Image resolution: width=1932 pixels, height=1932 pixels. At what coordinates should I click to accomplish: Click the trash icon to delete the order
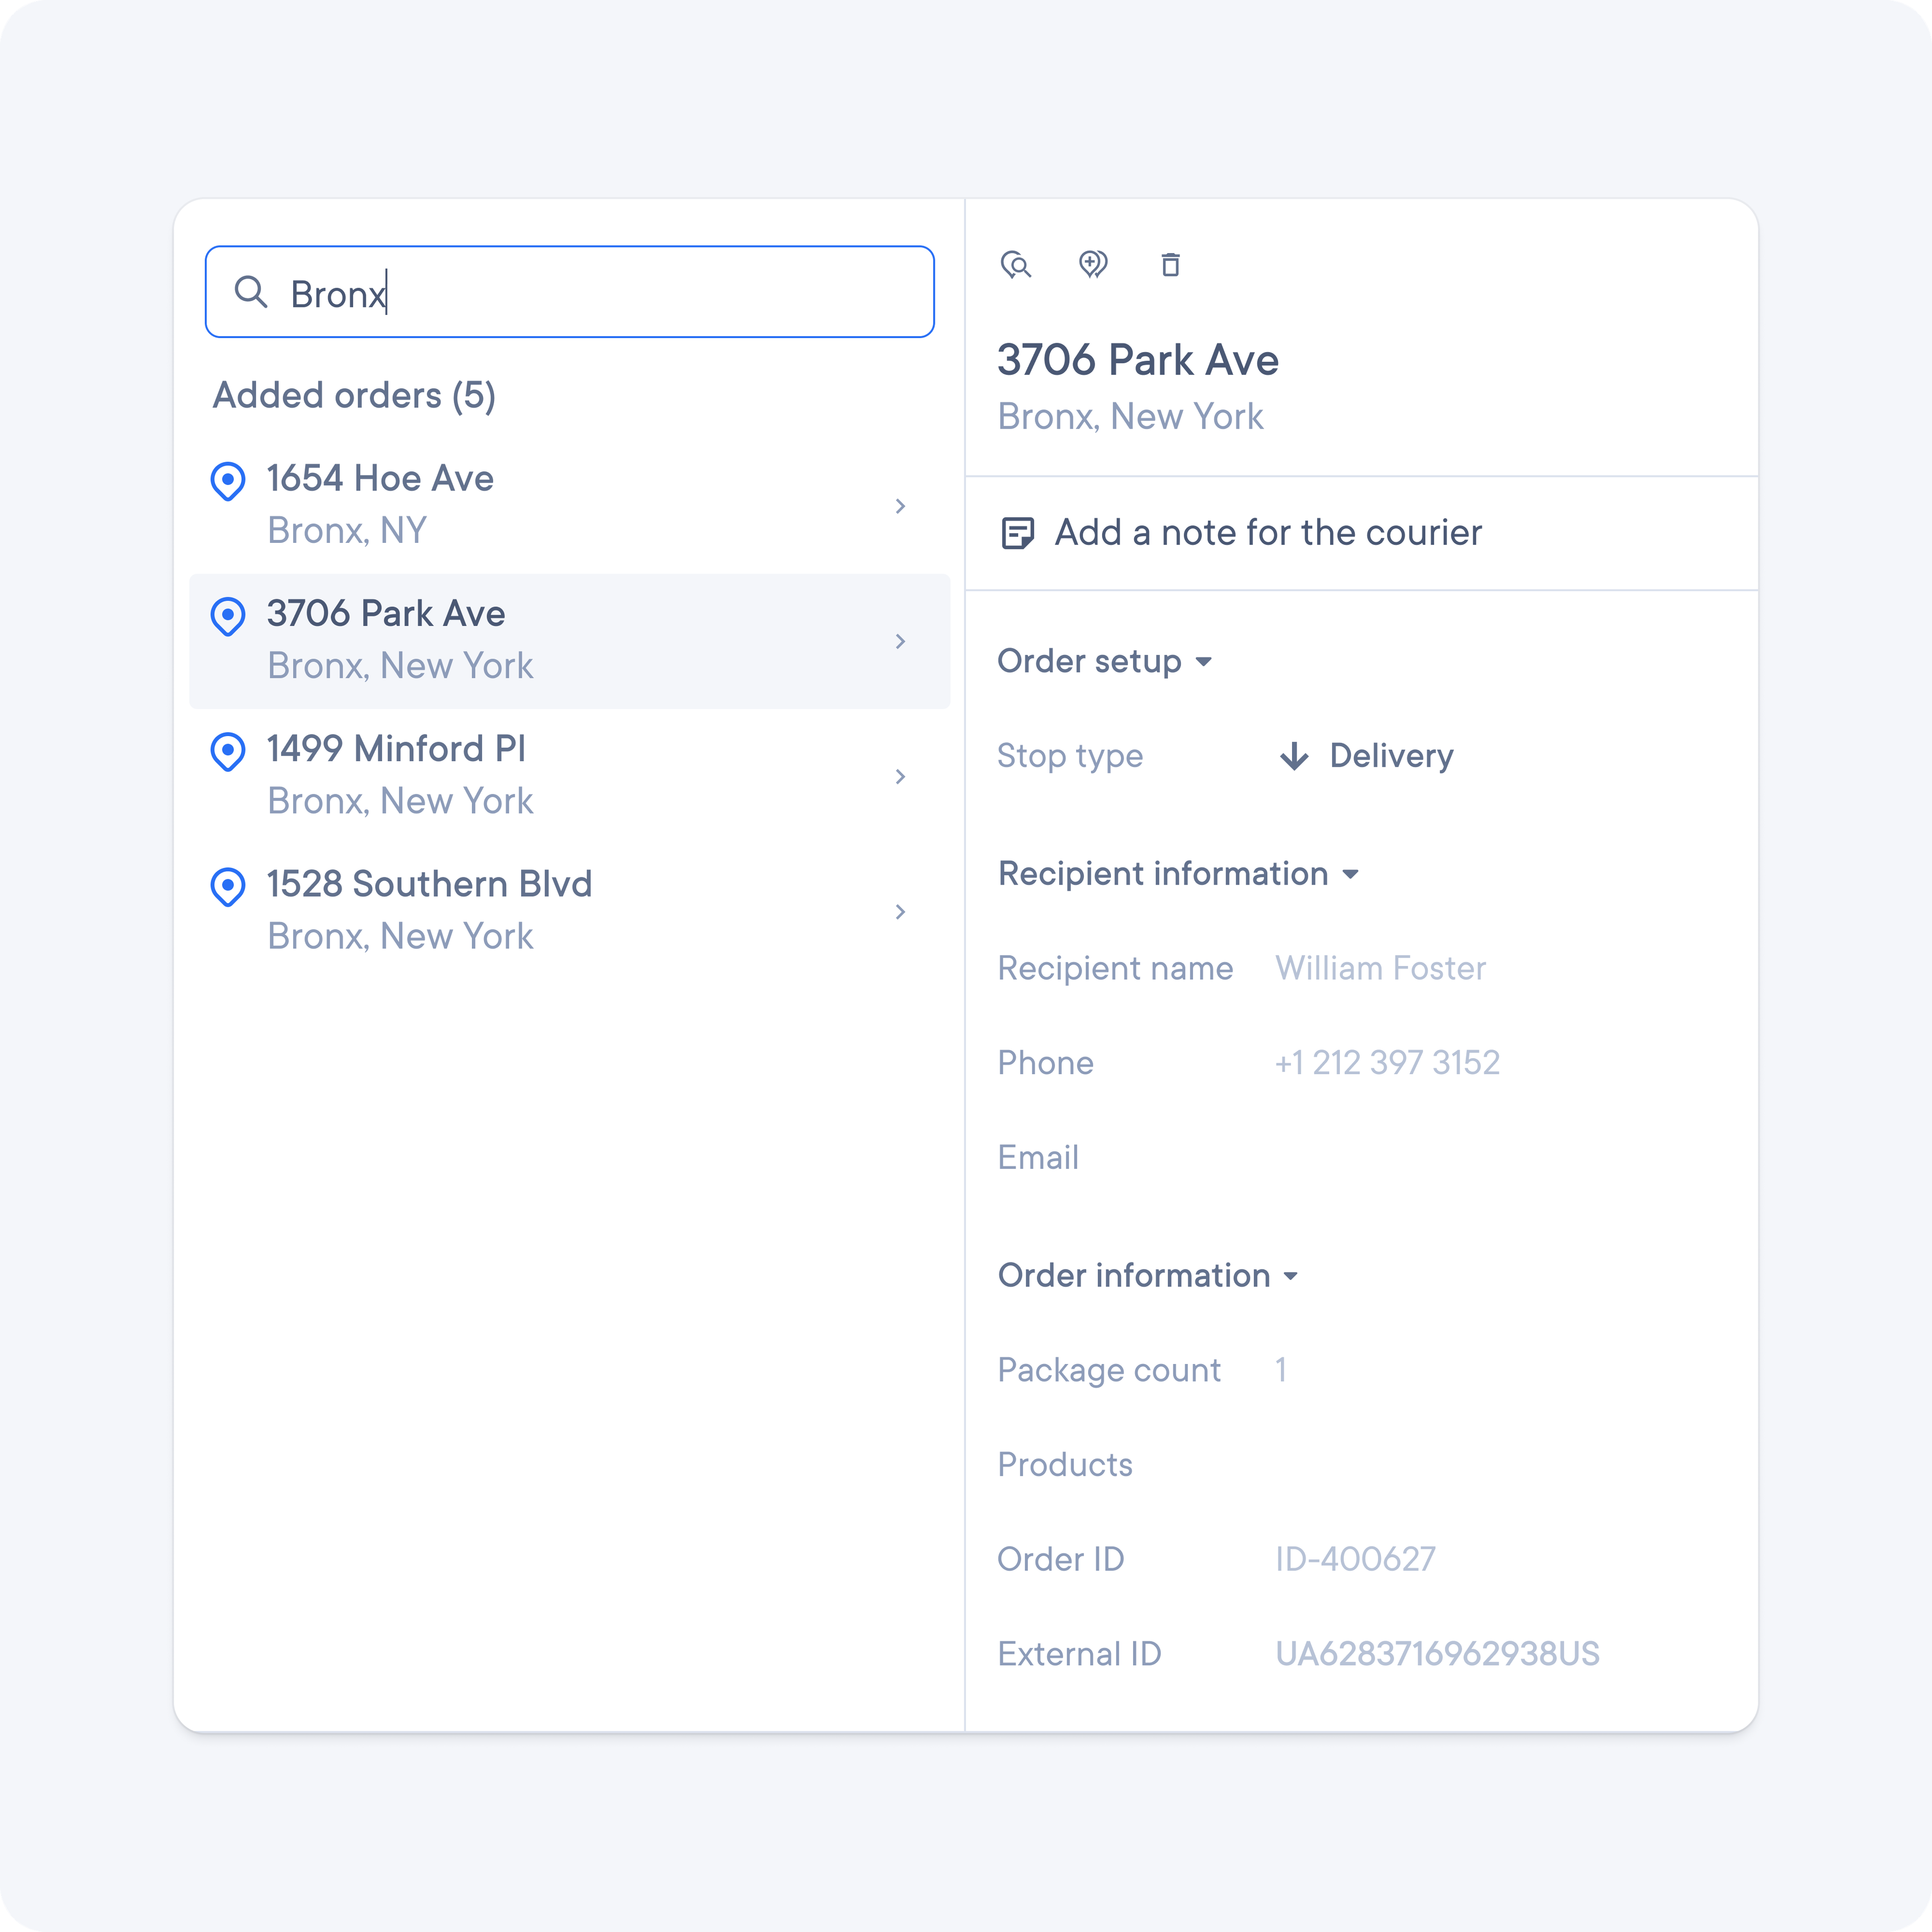[x=1170, y=265]
